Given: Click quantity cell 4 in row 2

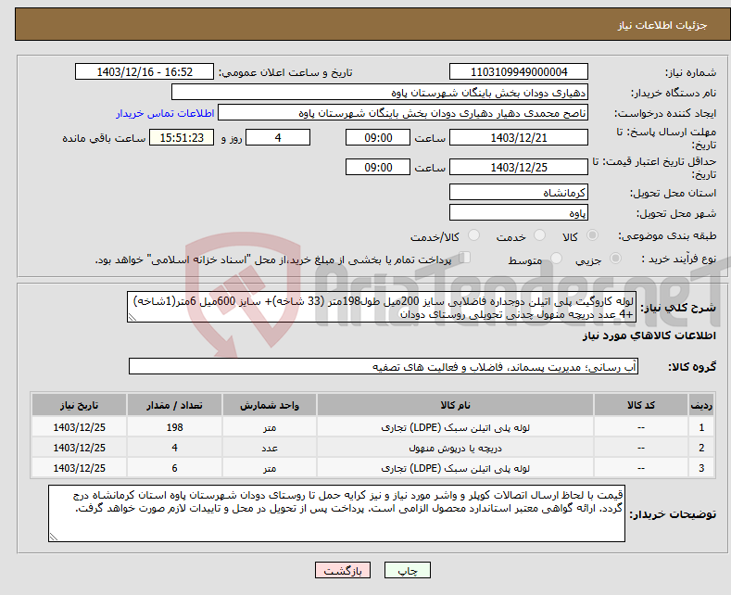Looking at the screenshot, I should 174,448.
